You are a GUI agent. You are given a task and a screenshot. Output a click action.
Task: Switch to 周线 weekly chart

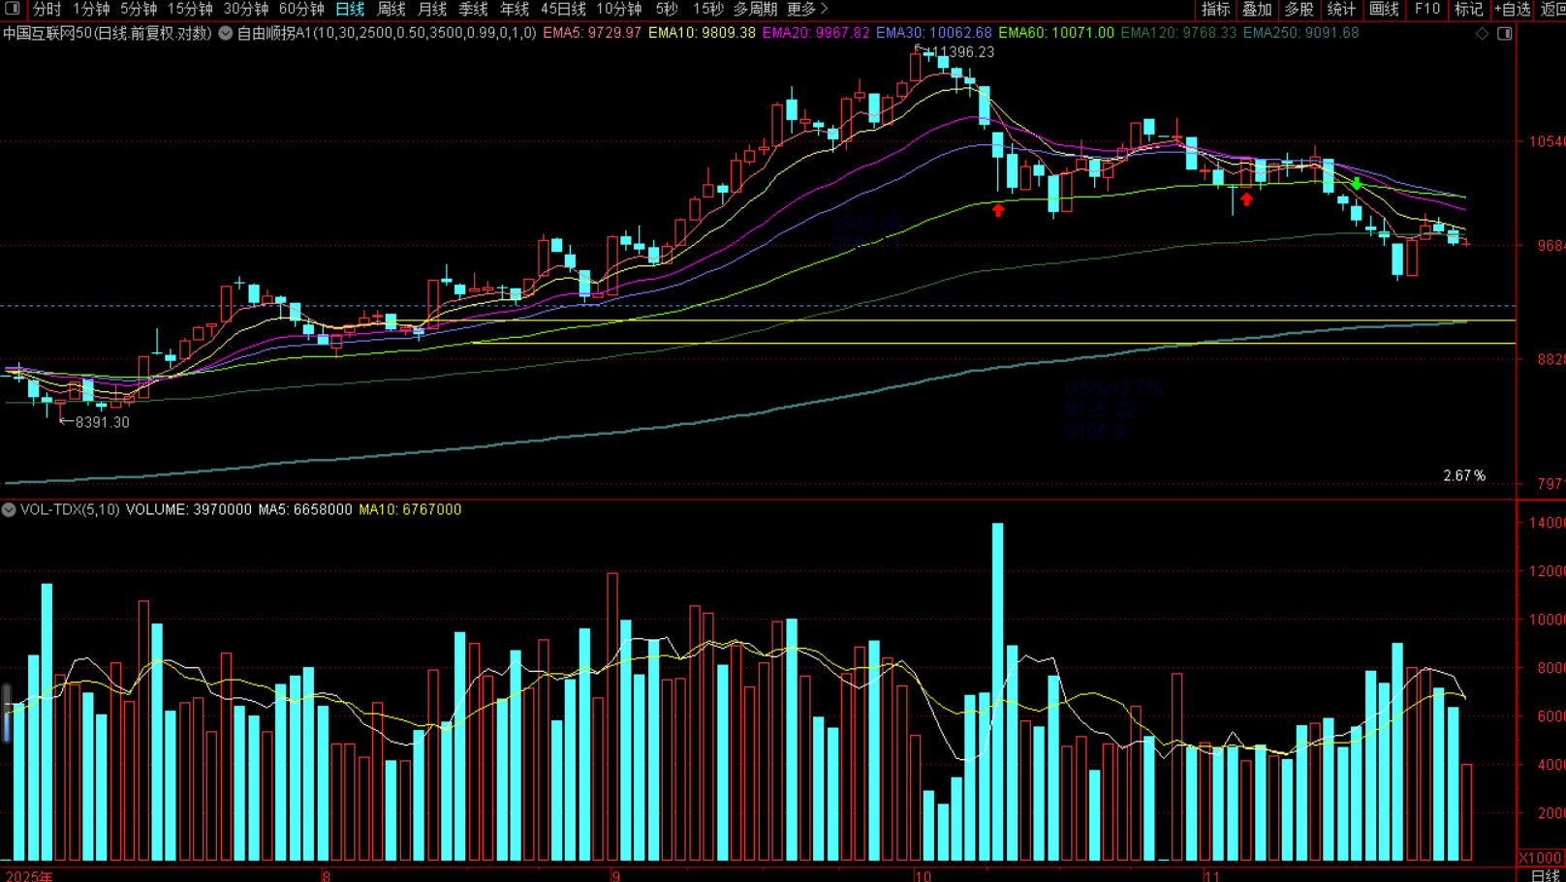coord(391,9)
